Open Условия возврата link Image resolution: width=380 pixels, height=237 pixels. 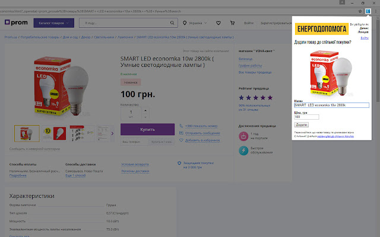click(135, 165)
